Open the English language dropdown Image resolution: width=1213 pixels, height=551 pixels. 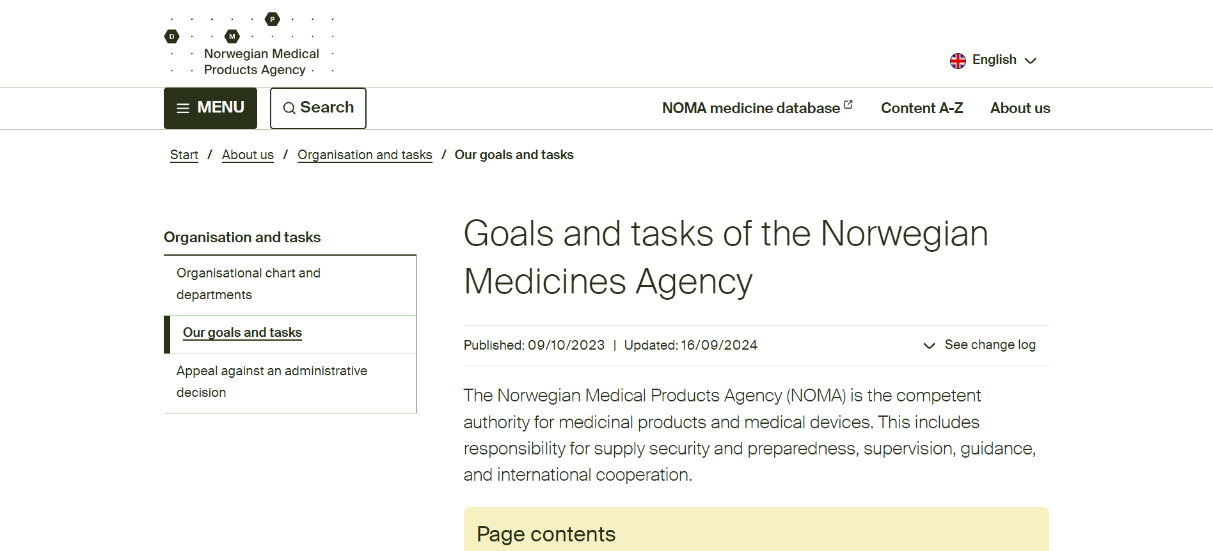tap(994, 60)
